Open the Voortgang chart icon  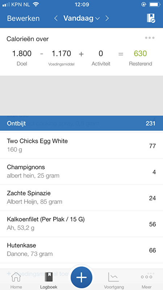pyautogui.click(x=114, y=277)
